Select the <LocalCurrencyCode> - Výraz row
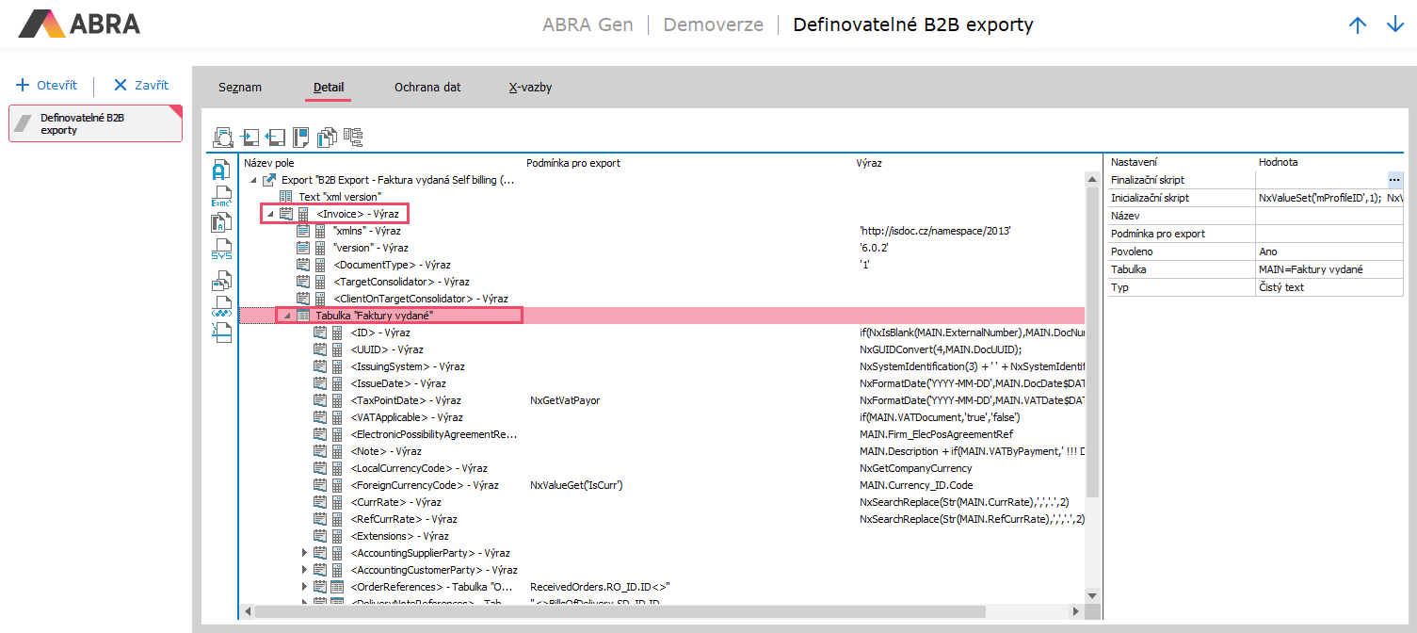The height and width of the screenshot is (633, 1417). (662, 468)
